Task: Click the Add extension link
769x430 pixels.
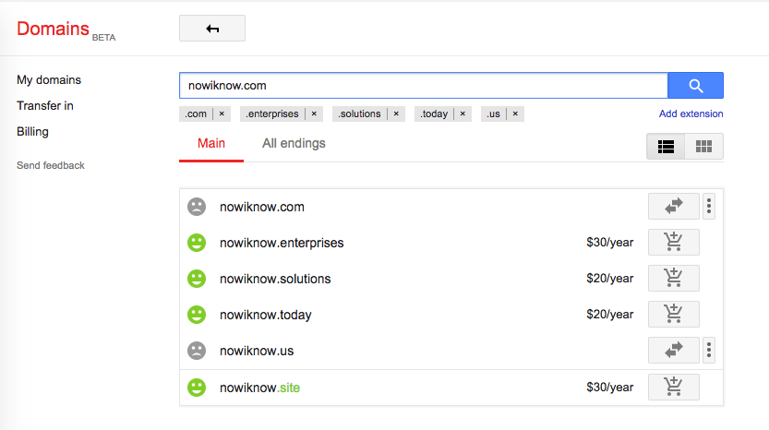Action: pyautogui.click(x=691, y=113)
